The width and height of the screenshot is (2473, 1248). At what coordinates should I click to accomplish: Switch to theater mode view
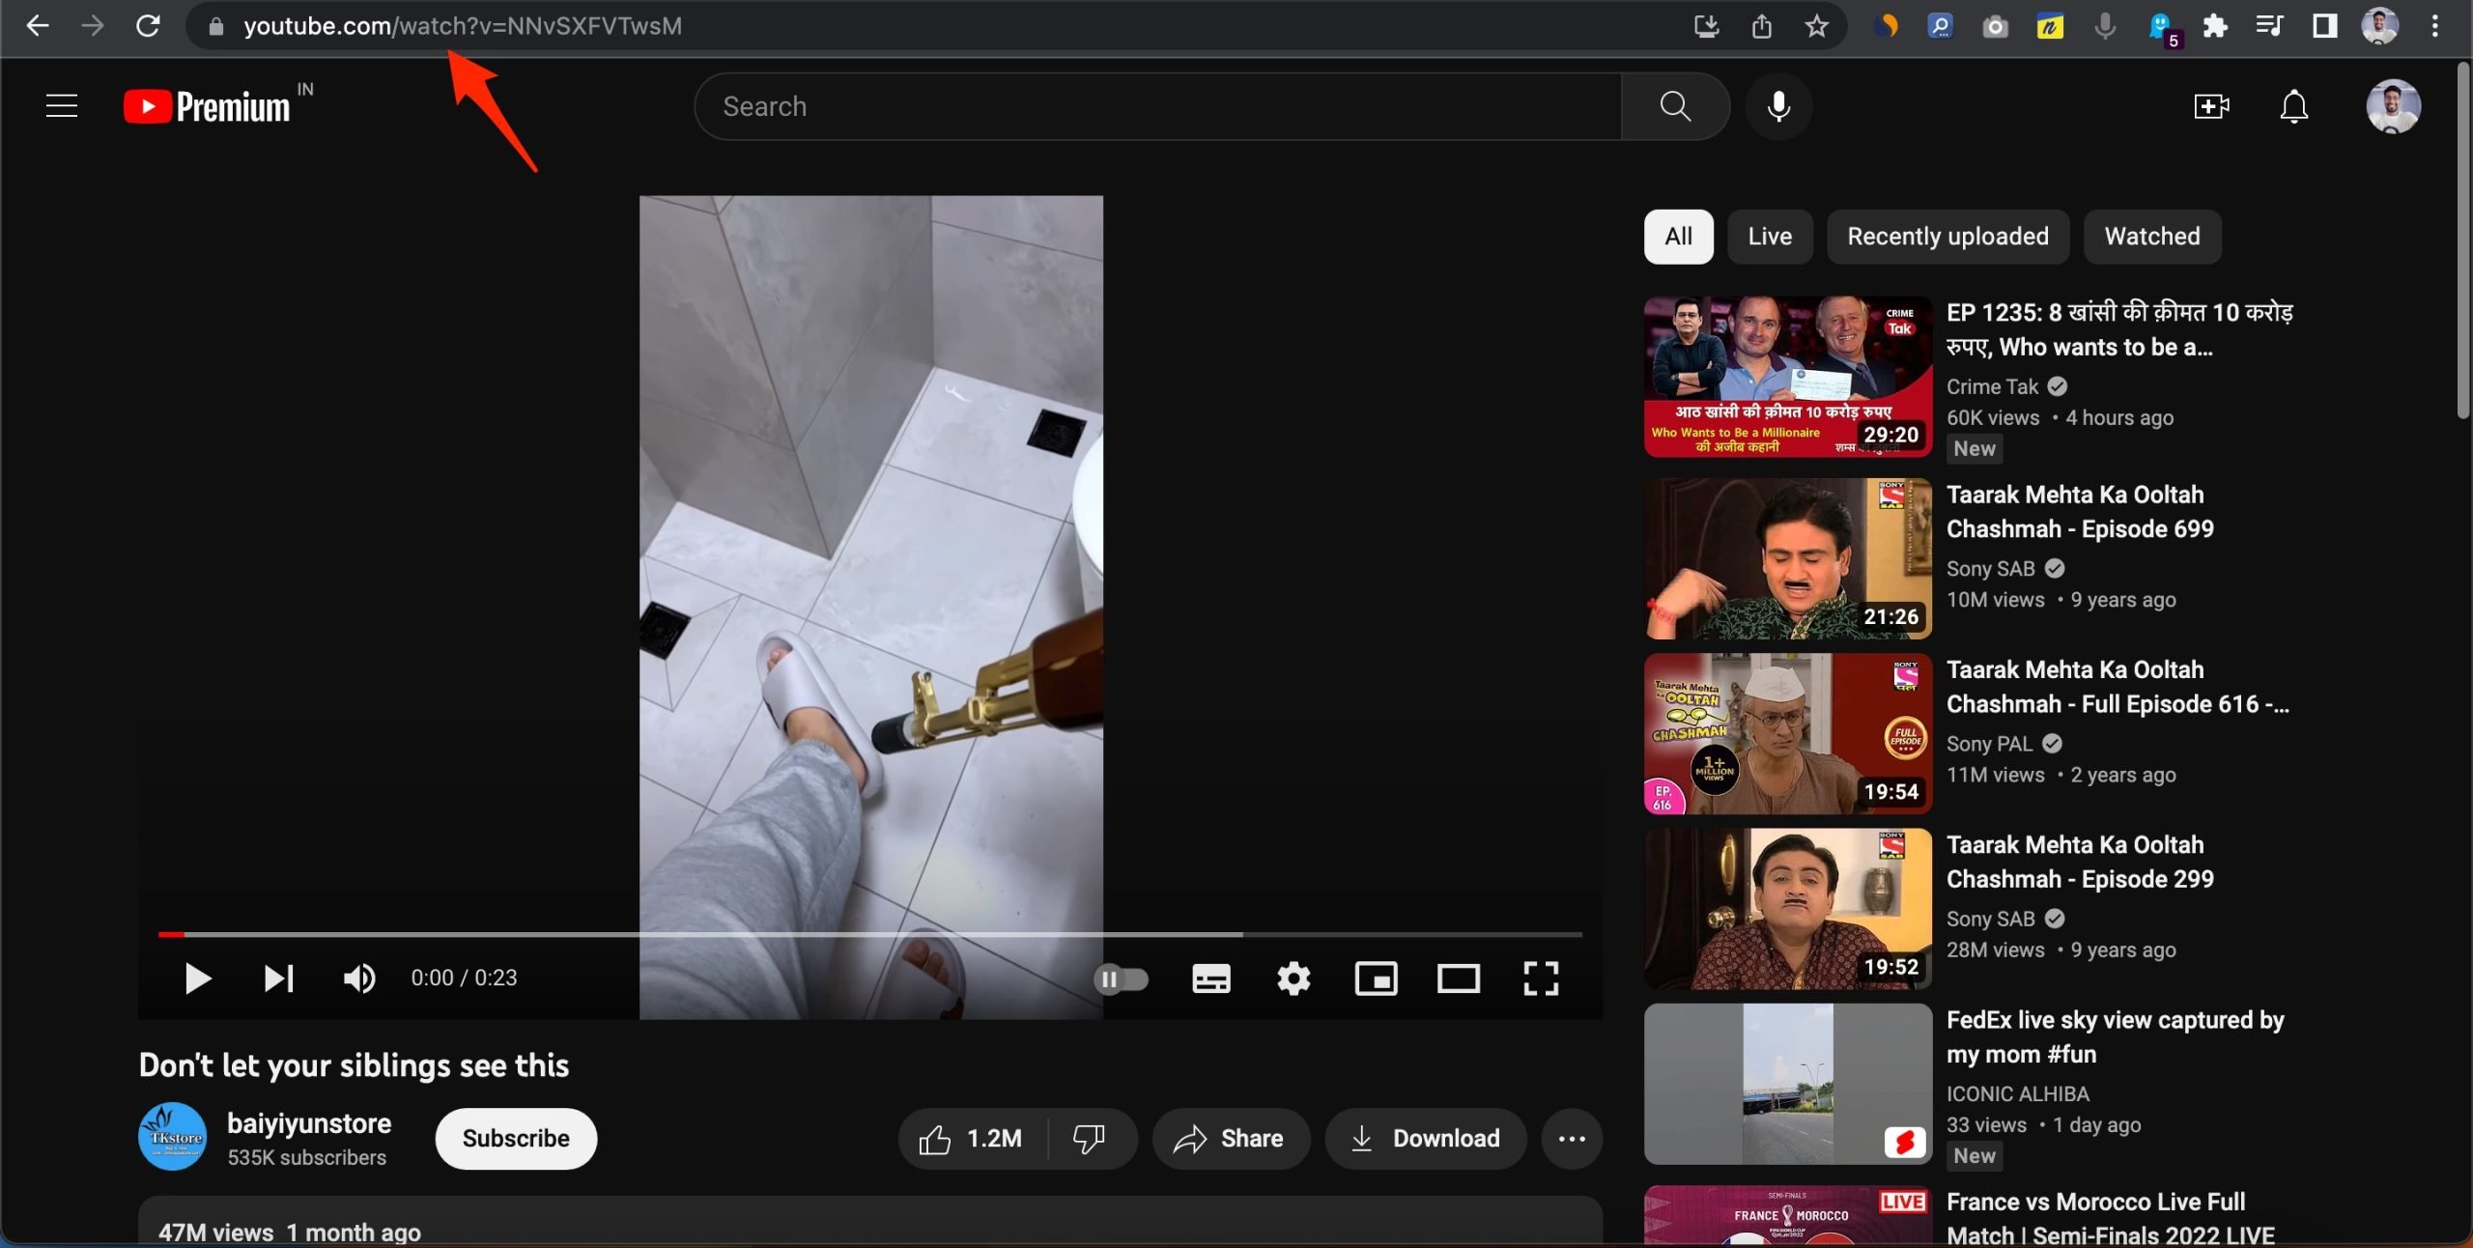pos(1458,979)
